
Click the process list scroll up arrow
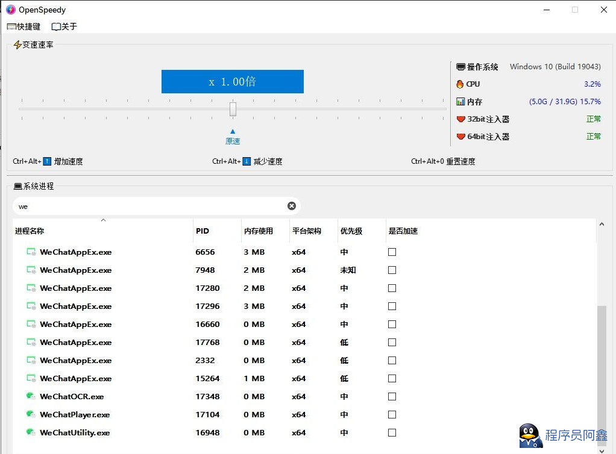(602, 224)
